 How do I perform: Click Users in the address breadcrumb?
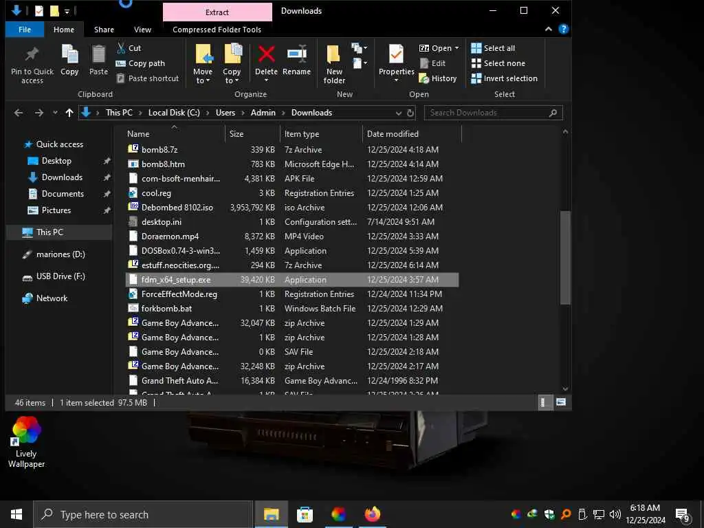(225, 113)
